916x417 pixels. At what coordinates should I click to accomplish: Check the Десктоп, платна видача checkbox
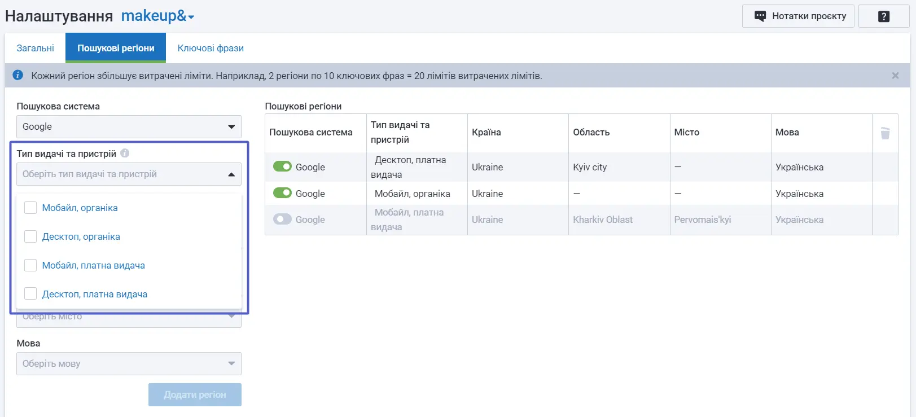(30, 294)
